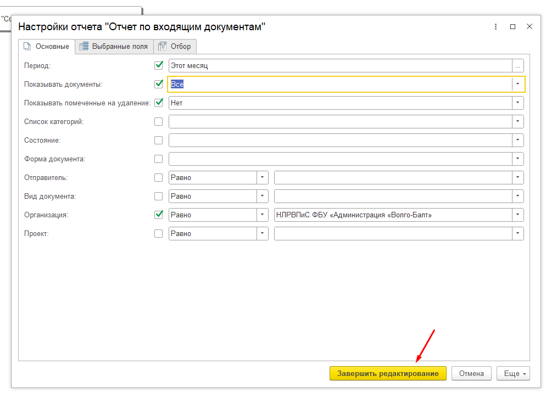The width and height of the screenshot is (557, 393).
Task: Maximize the report settings dialog
Action: click(x=513, y=26)
